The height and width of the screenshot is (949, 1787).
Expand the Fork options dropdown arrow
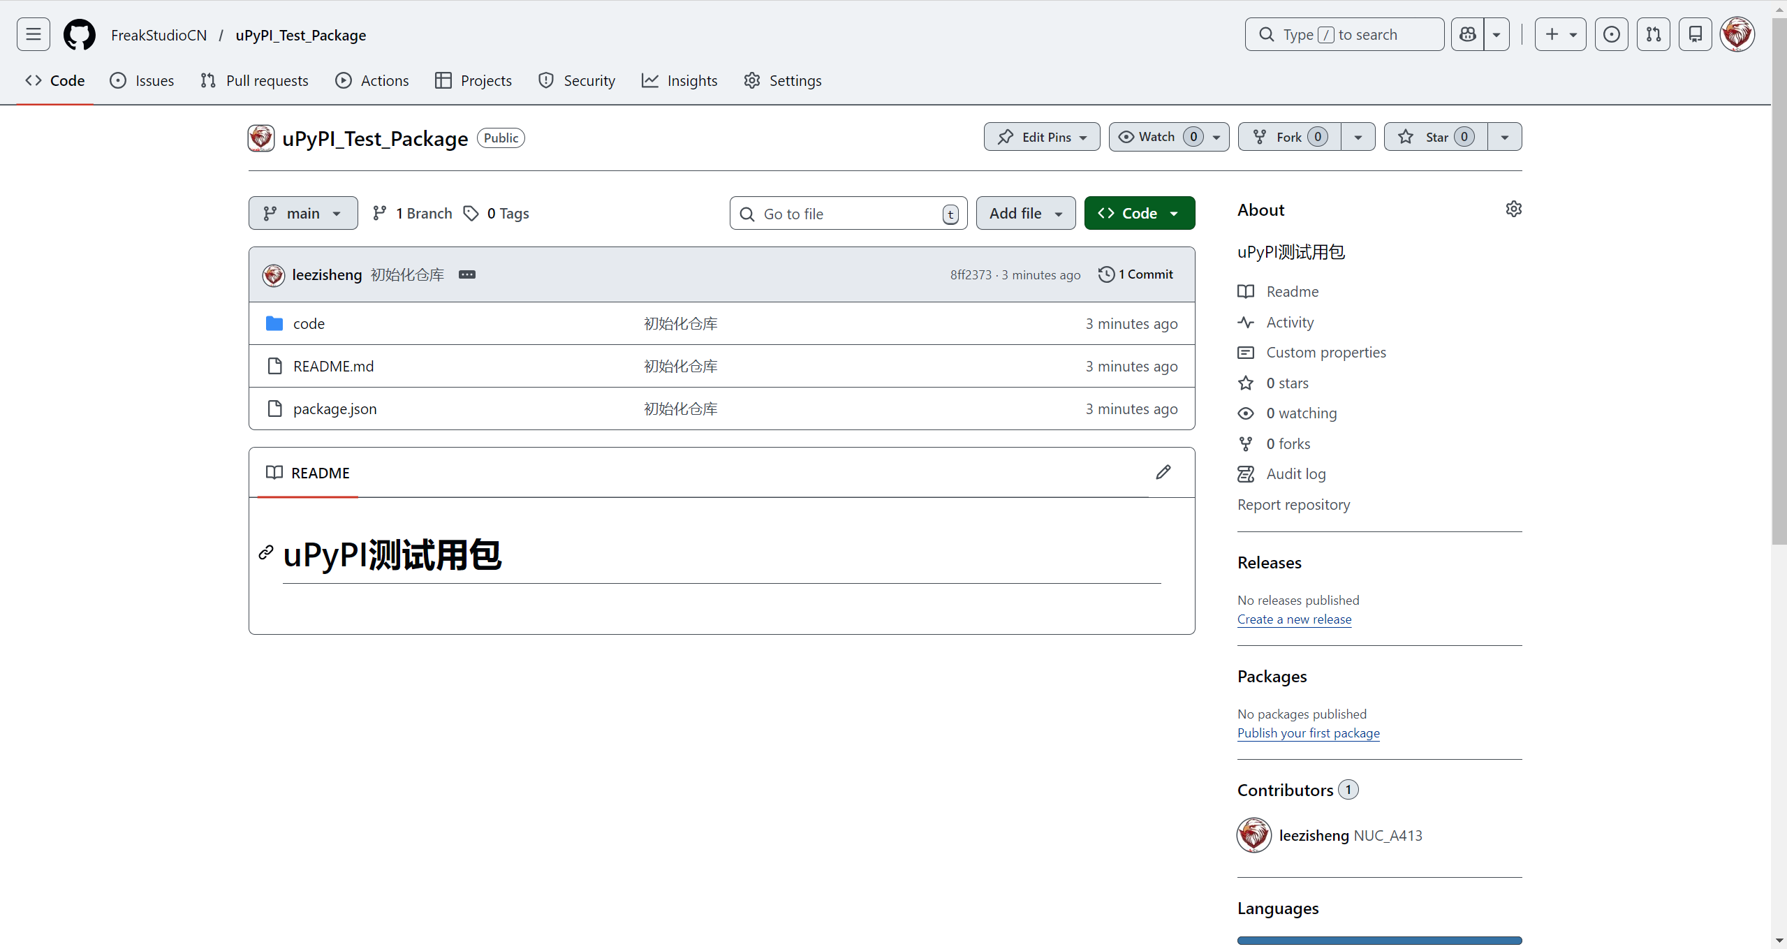tap(1358, 137)
